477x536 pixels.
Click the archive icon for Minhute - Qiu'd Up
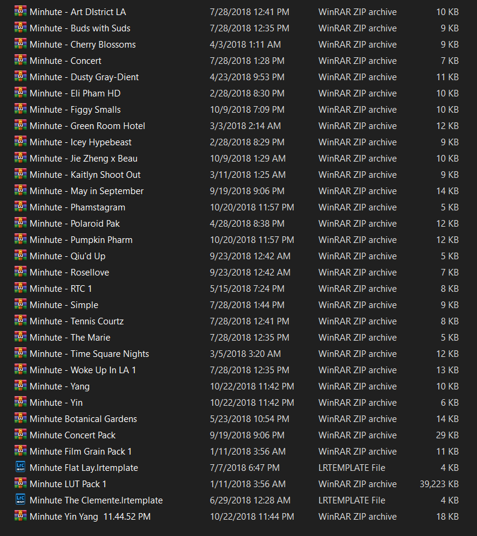(x=21, y=256)
